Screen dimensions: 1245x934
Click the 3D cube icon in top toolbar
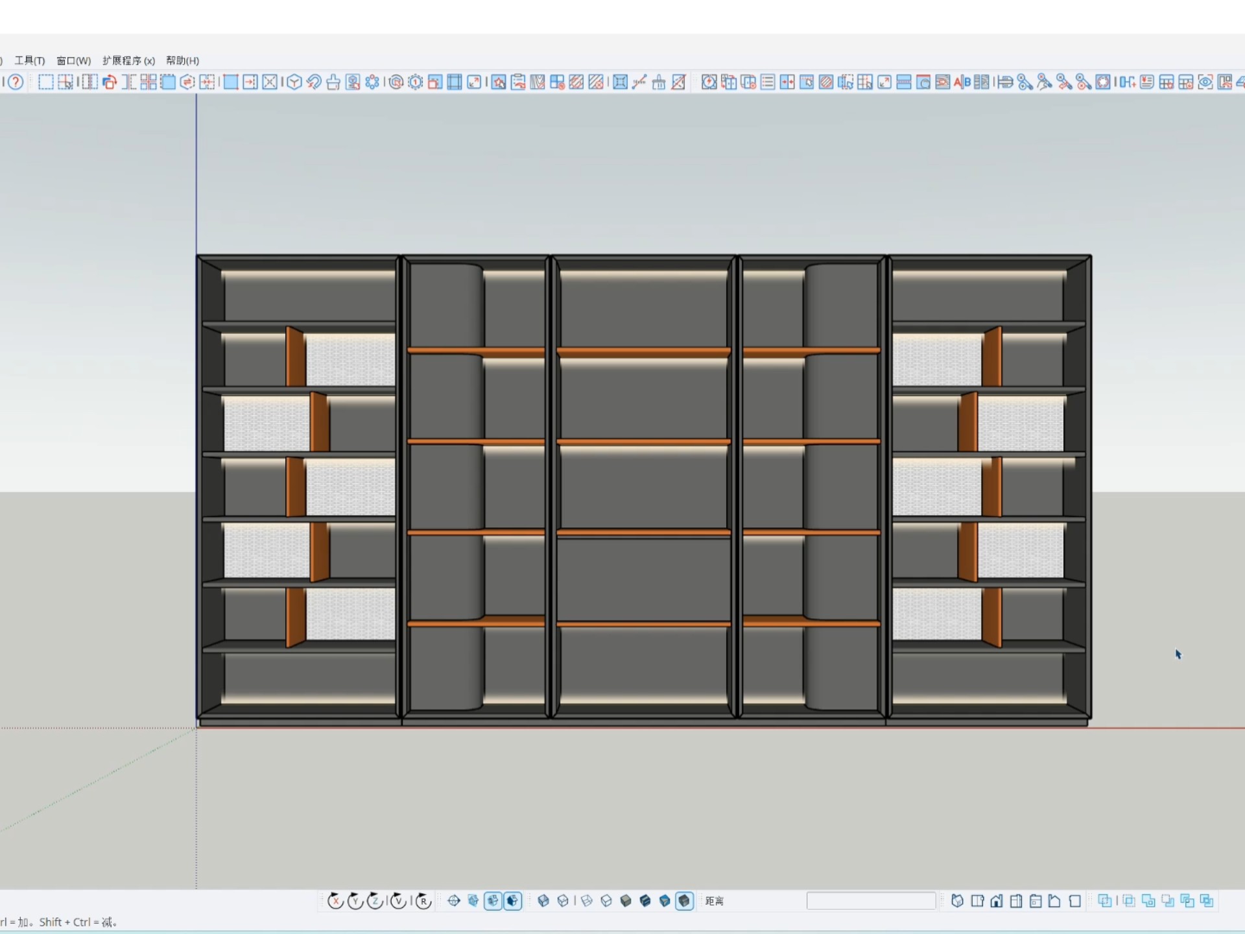(x=294, y=82)
